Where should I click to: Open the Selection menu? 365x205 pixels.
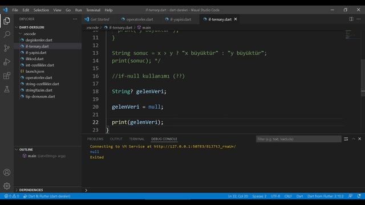click(x=41, y=10)
